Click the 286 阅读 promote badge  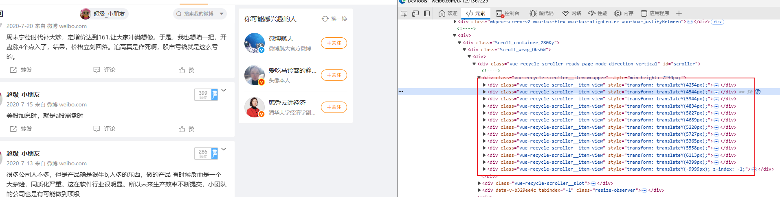pyautogui.click(x=206, y=154)
